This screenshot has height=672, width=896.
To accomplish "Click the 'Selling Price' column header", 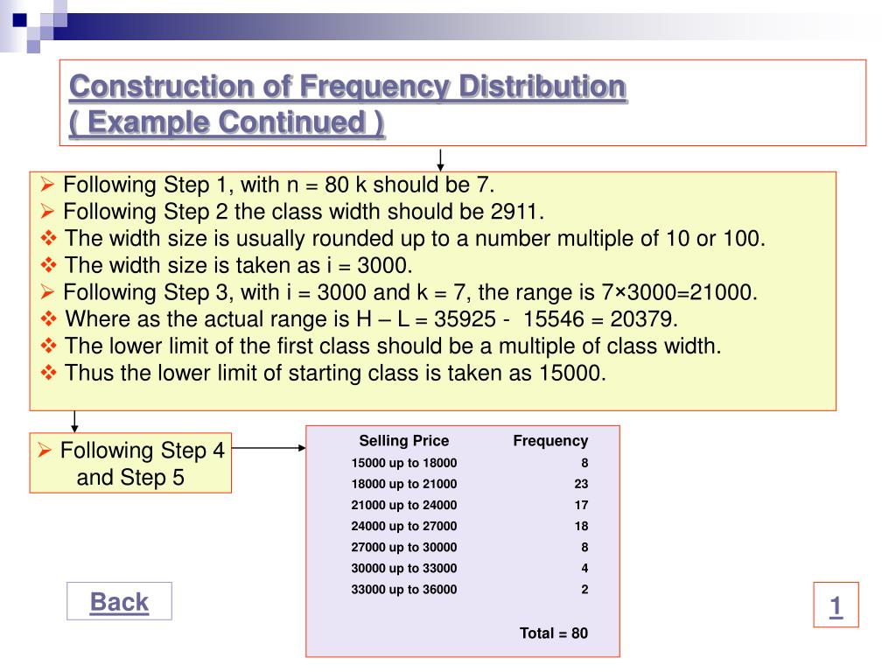I will point(404,441).
